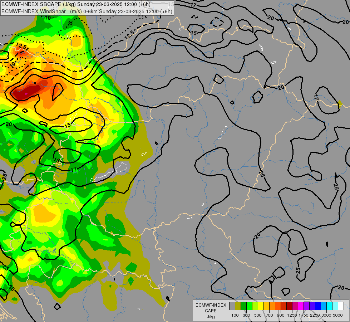Pick the cyan swatch right of 3000
Image resolution: width=350 pixels, height=322 pixels.
pyautogui.click(x=330, y=306)
